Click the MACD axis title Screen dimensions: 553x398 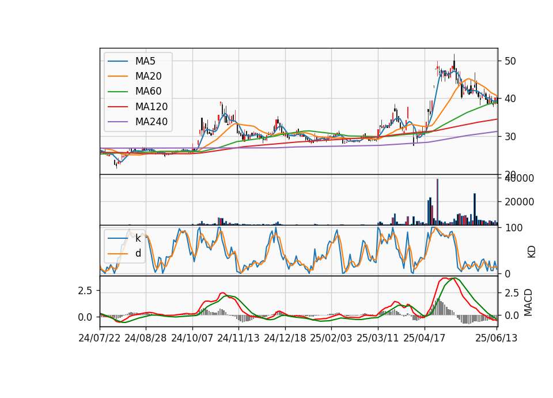coord(528,302)
